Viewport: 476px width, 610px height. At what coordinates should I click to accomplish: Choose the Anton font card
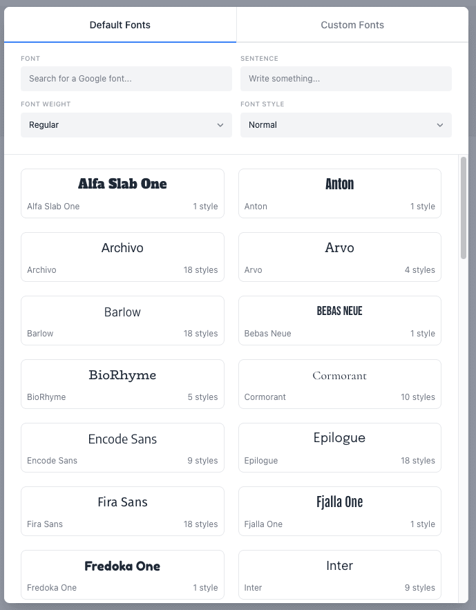pos(340,193)
